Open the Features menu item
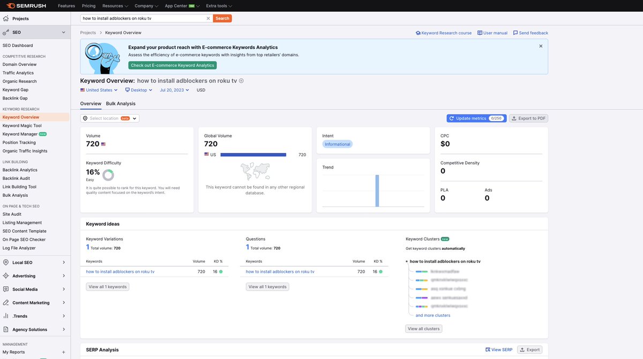643x359 pixels. [66, 6]
